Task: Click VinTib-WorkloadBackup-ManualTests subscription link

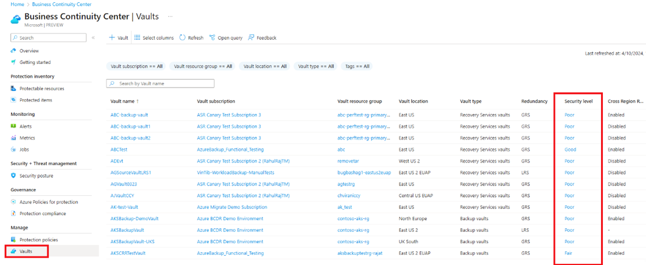Action: [235, 172]
